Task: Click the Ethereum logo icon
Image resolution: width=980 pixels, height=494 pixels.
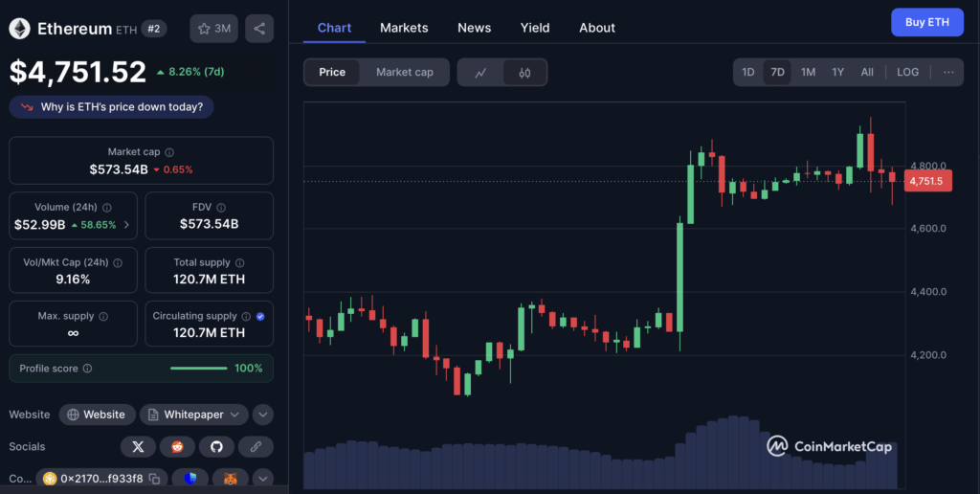Action: click(x=19, y=29)
